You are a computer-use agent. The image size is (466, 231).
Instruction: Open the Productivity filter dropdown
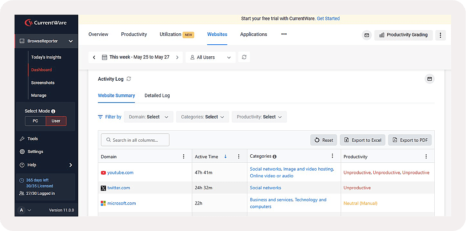pos(259,117)
